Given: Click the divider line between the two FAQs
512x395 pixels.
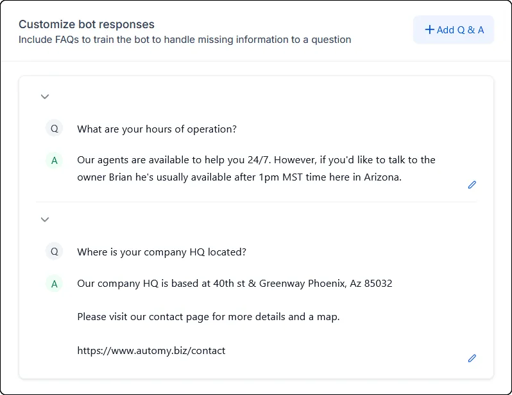Looking at the screenshot, I should (x=257, y=202).
